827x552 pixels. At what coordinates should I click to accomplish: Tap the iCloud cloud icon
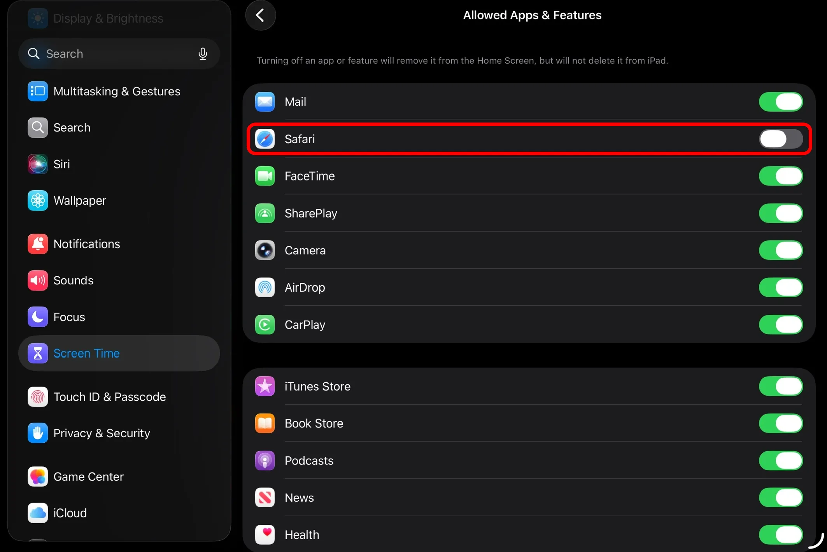tap(38, 513)
